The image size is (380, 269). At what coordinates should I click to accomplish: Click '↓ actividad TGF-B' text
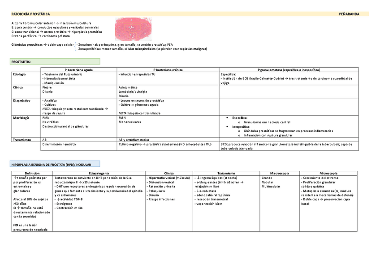[69, 199]
